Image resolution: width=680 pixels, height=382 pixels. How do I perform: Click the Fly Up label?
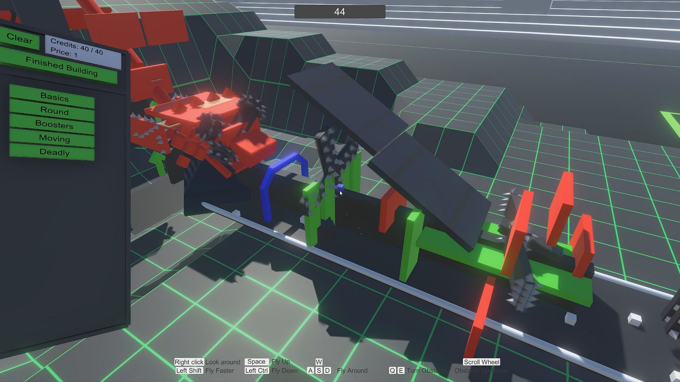tap(280, 361)
